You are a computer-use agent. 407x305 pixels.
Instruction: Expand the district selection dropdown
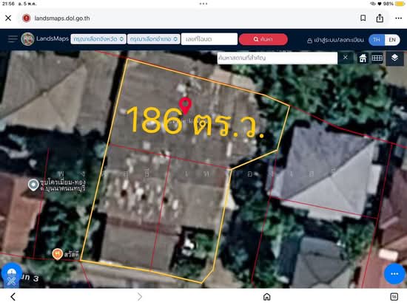pyautogui.click(x=154, y=39)
